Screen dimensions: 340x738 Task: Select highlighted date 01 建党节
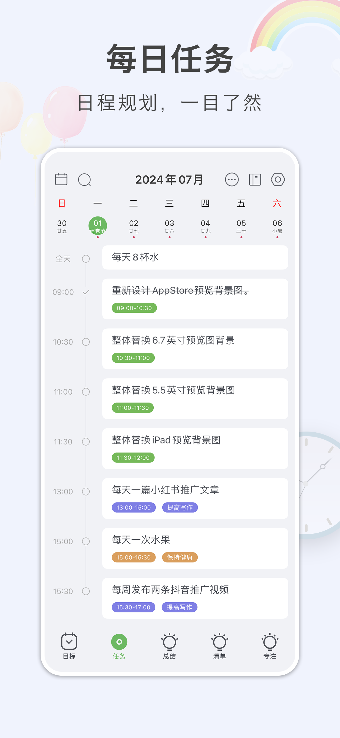[x=98, y=226]
